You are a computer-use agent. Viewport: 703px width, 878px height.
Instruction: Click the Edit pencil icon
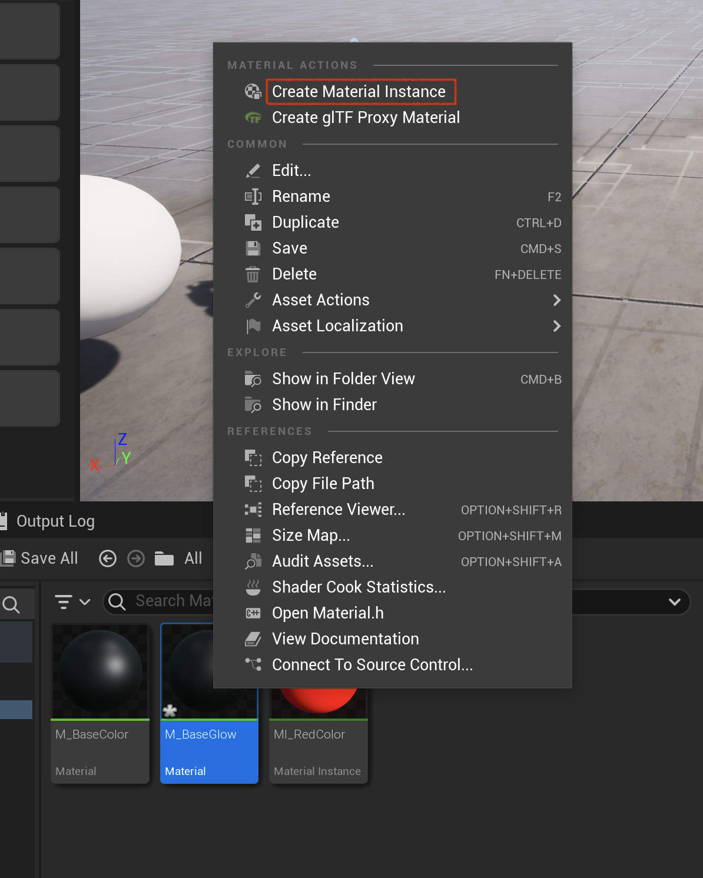[253, 171]
